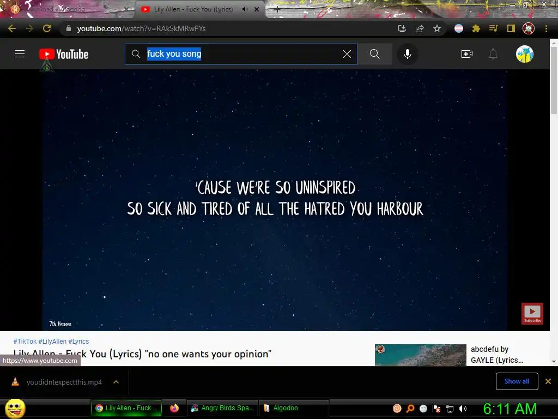Switch to the Algodoo browser tab

(68, 9)
